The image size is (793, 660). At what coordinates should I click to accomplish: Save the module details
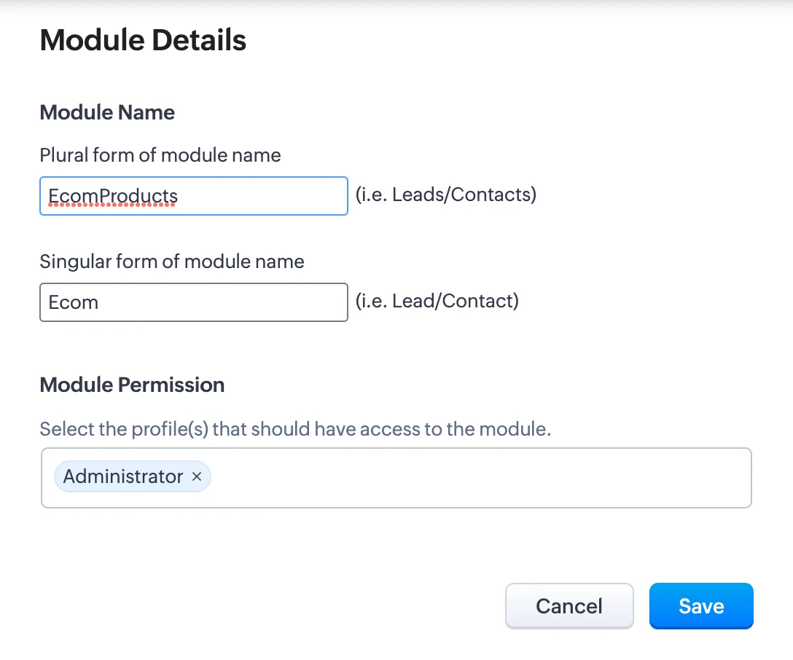coord(701,606)
